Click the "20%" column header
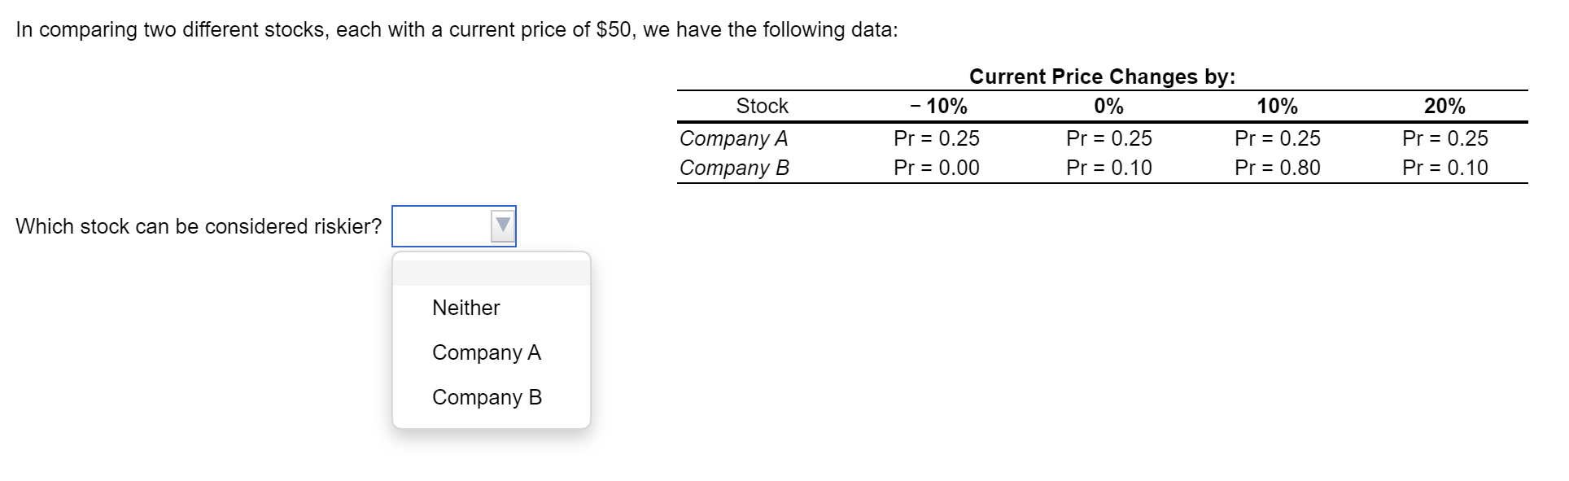The image size is (1569, 481). (1444, 106)
